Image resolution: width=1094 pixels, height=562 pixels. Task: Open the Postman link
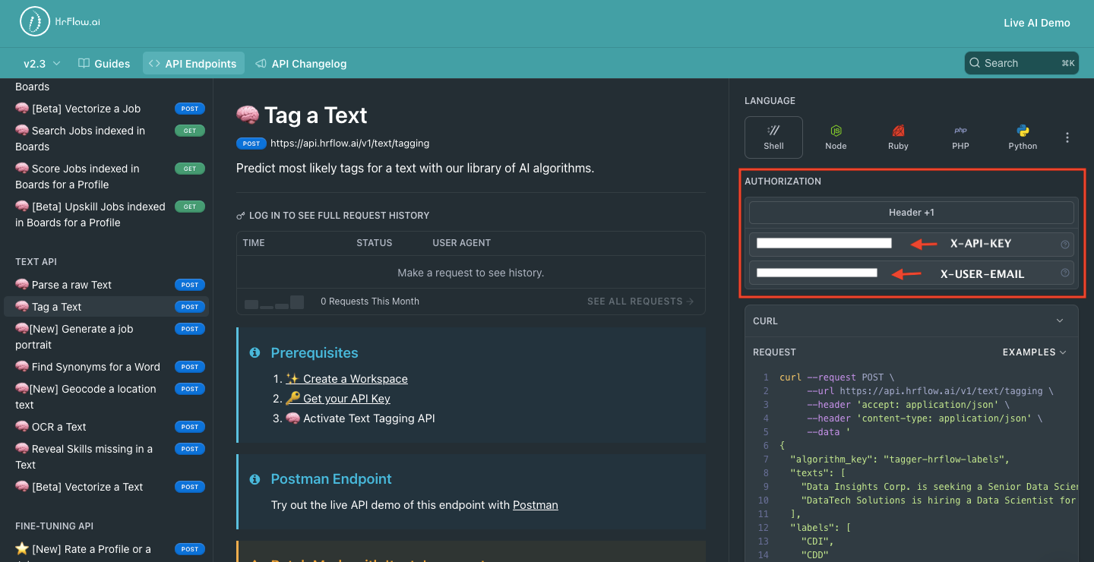tap(536, 504)
